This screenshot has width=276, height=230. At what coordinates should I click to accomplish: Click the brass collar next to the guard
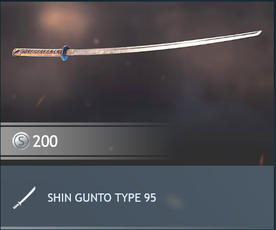[x=71, y=52]
